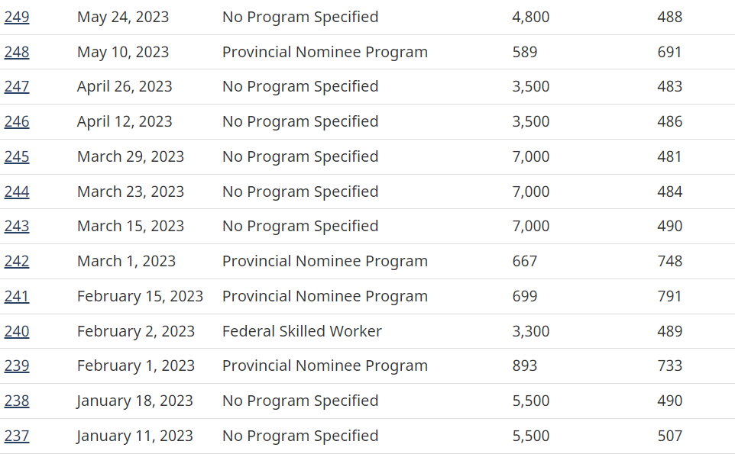Click the February 15, 2023 date cell

coord(140,296)
